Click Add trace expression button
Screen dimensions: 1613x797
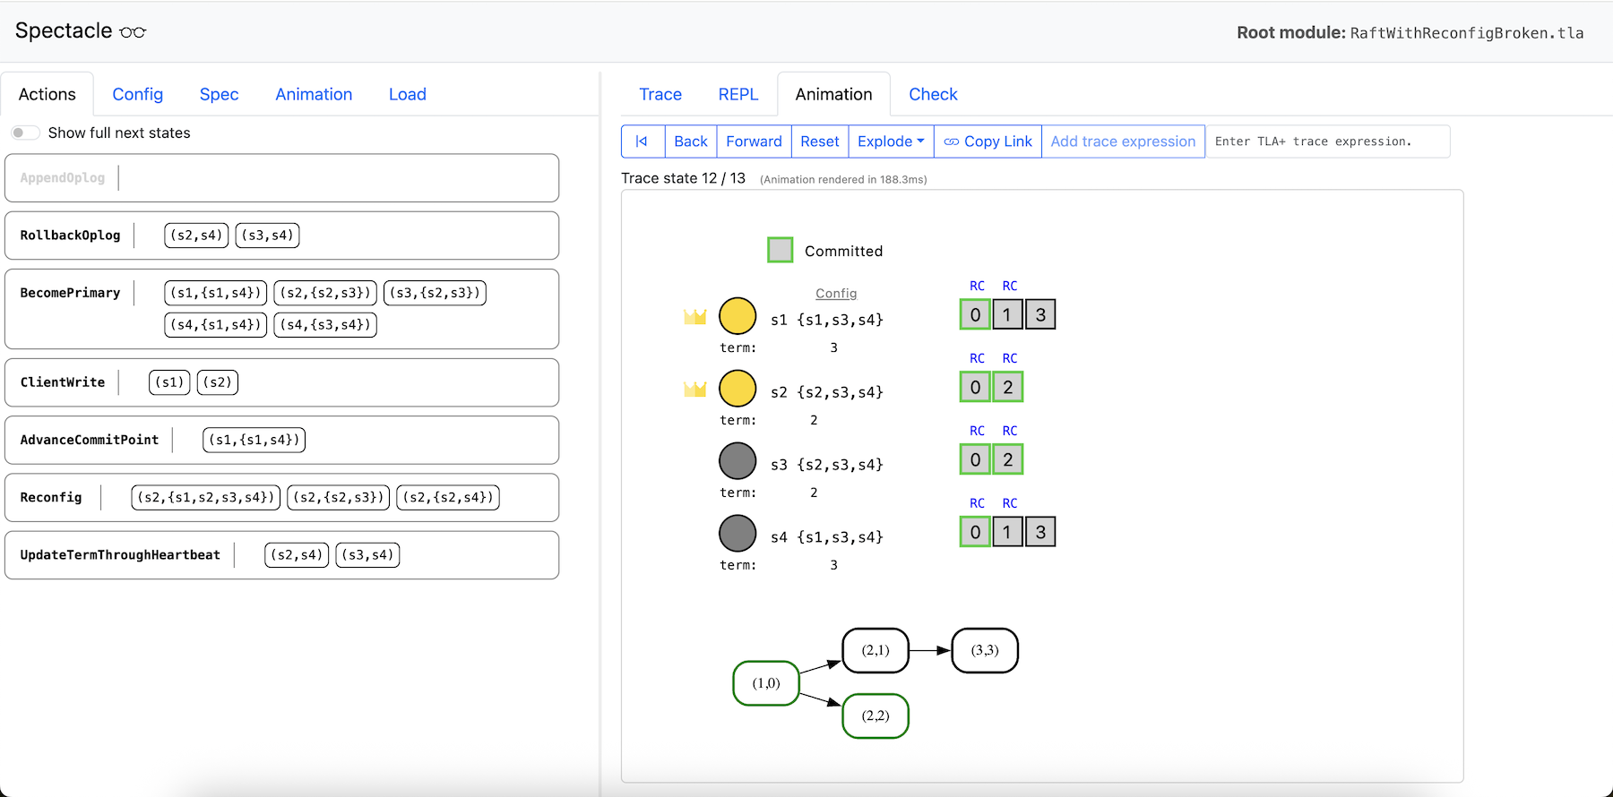(x=1123, y=141)
